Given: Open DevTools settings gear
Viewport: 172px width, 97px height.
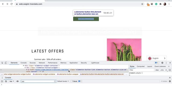Looking at the screenshot, I should 162,63.
